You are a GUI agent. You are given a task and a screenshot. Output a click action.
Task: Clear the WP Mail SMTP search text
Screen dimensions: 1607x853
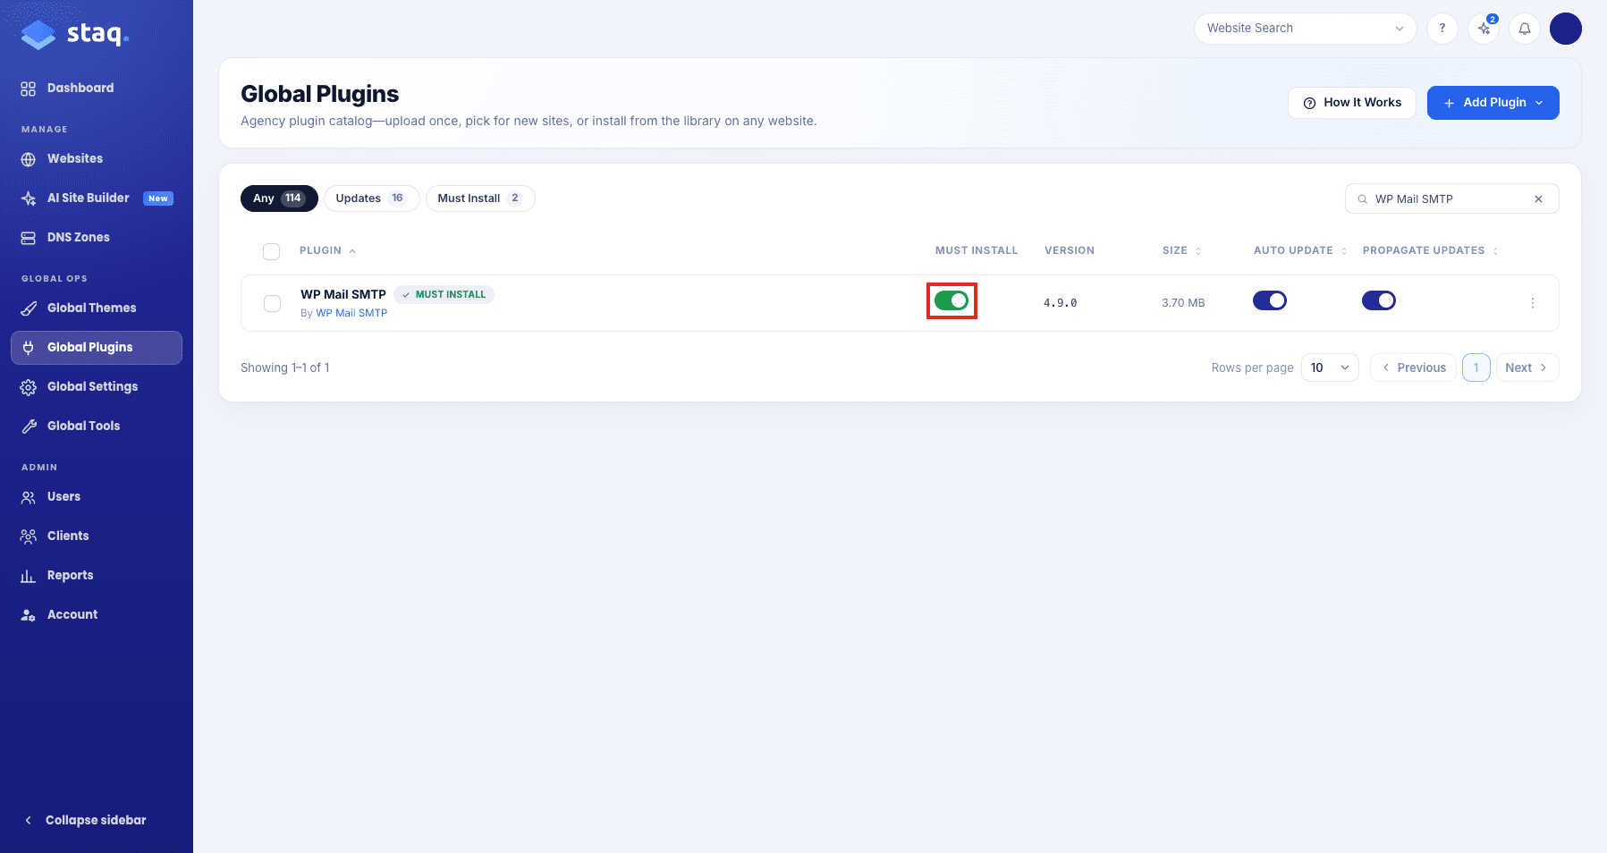[1538, 199]
